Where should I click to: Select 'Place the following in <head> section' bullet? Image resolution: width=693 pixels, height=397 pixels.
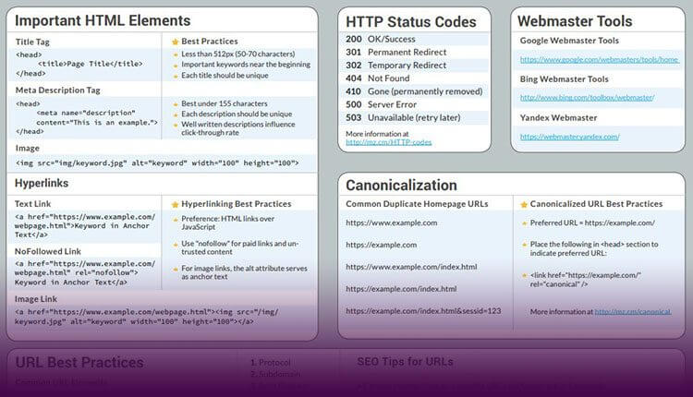tap(594, 248)
